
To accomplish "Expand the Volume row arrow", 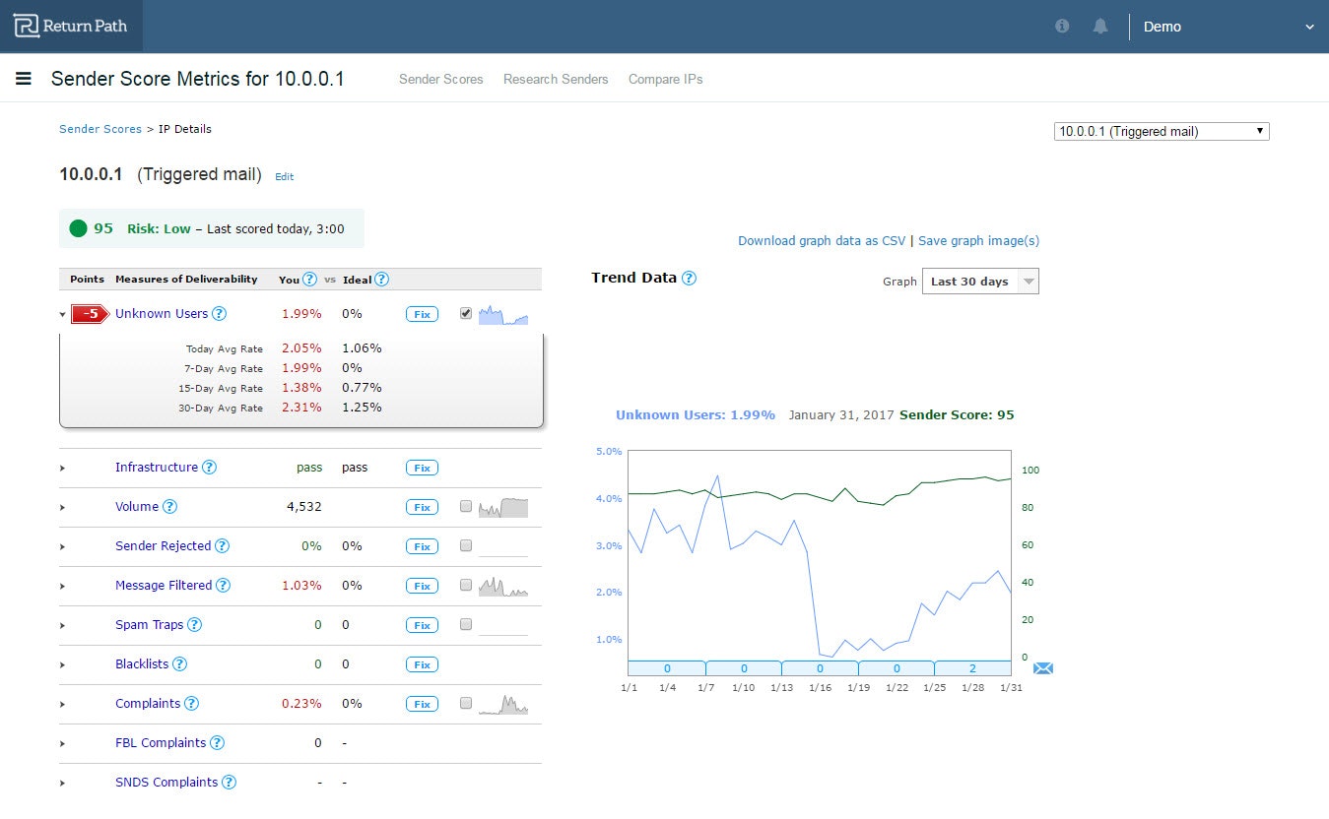I will point(62,508).
